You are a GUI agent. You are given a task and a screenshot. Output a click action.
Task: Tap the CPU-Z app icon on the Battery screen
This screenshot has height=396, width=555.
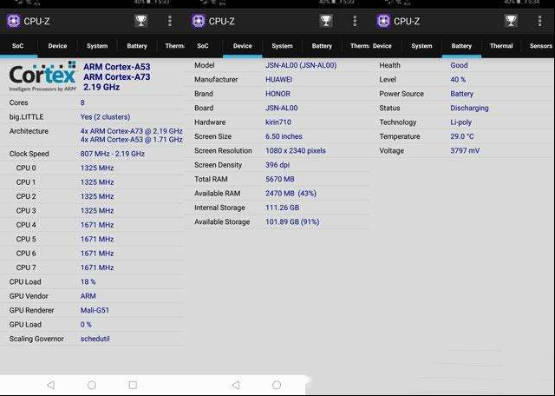383,21
